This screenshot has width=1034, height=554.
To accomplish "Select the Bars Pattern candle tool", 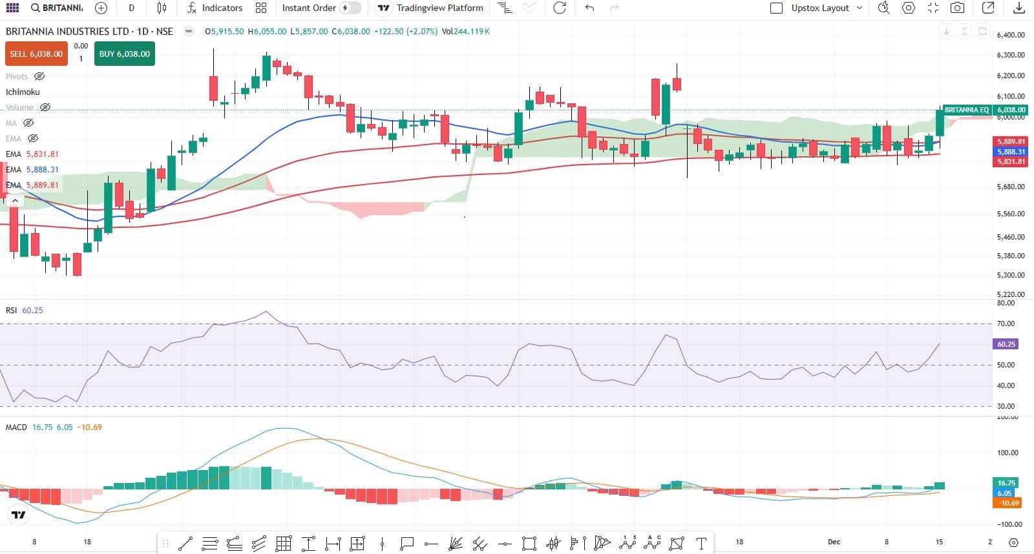I will (x=554, y=544).
